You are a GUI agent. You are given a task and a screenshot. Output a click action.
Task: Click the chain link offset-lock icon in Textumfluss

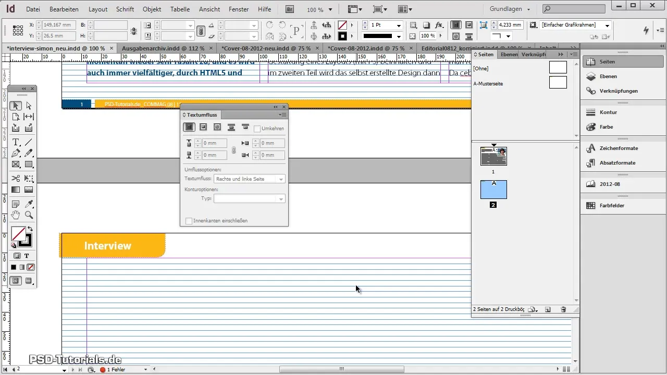pyautogui.click(x=233, y=149)
